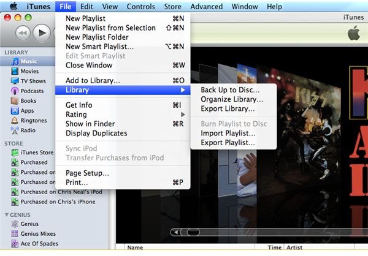Image resolution: width=368 pixels, height=256 pixels.
Task: Choose New Playlist from the File menu
Action: point(123,18)
